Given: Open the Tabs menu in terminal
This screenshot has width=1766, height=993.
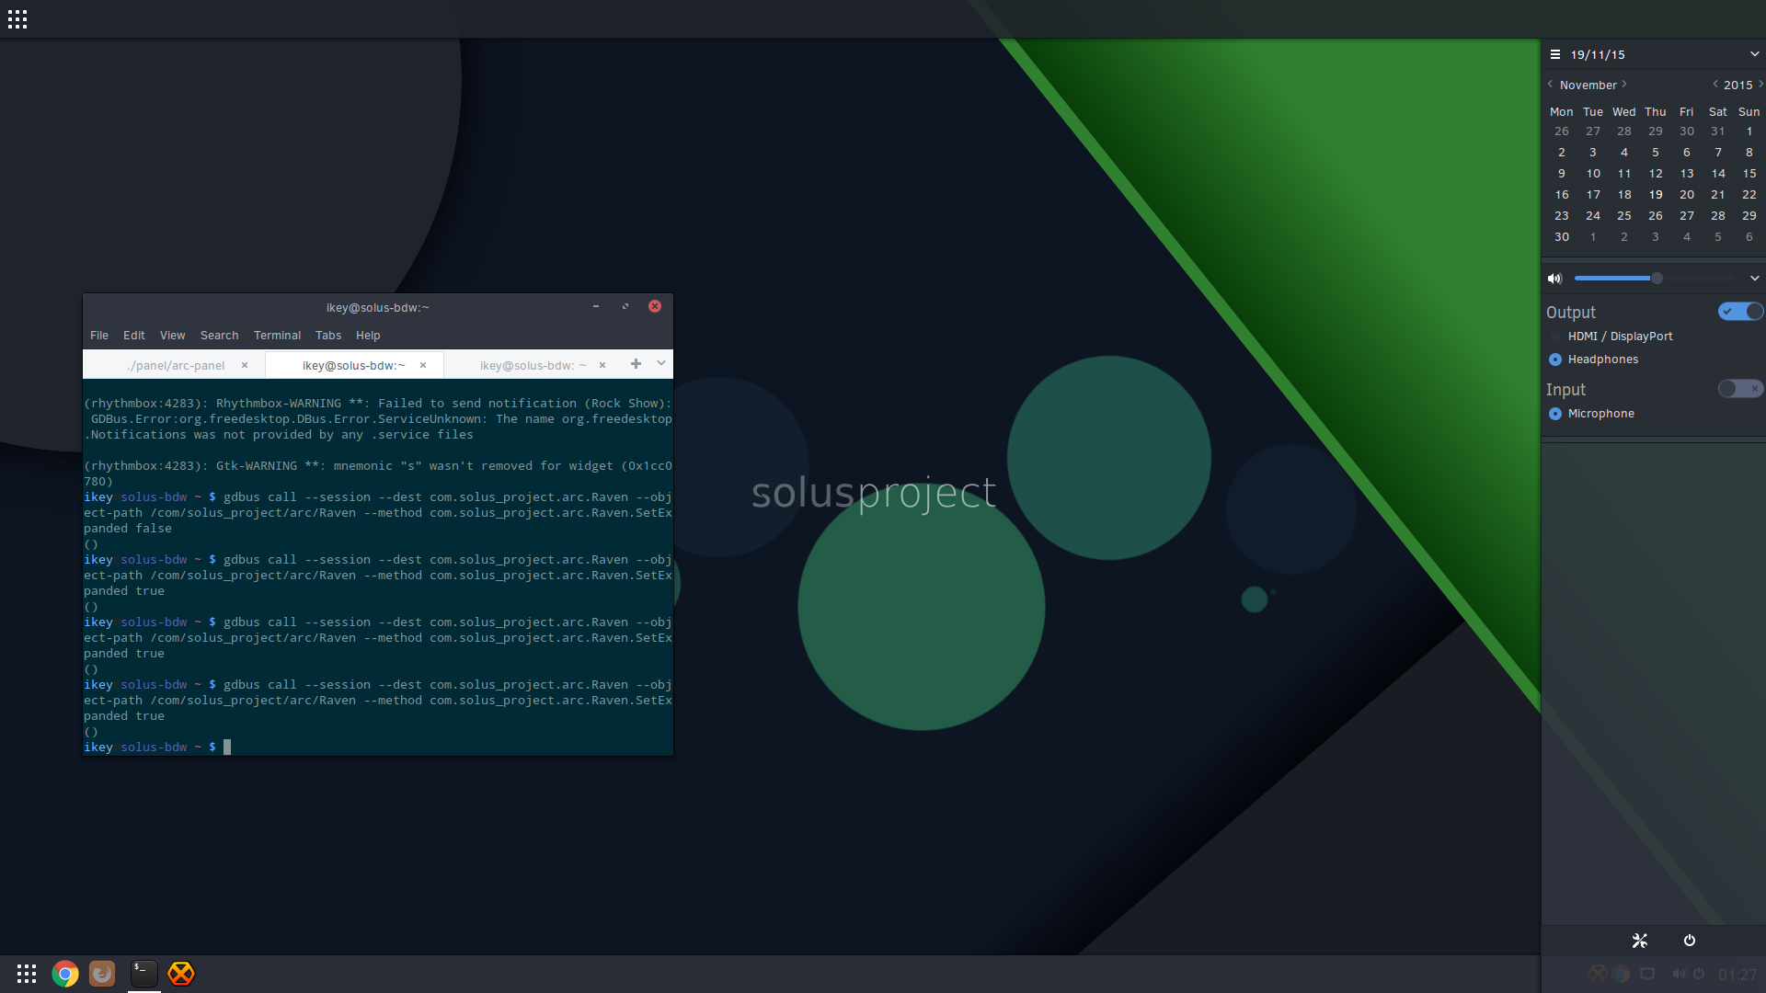Looking at the screenshot, I should click(x=328, y=336).
